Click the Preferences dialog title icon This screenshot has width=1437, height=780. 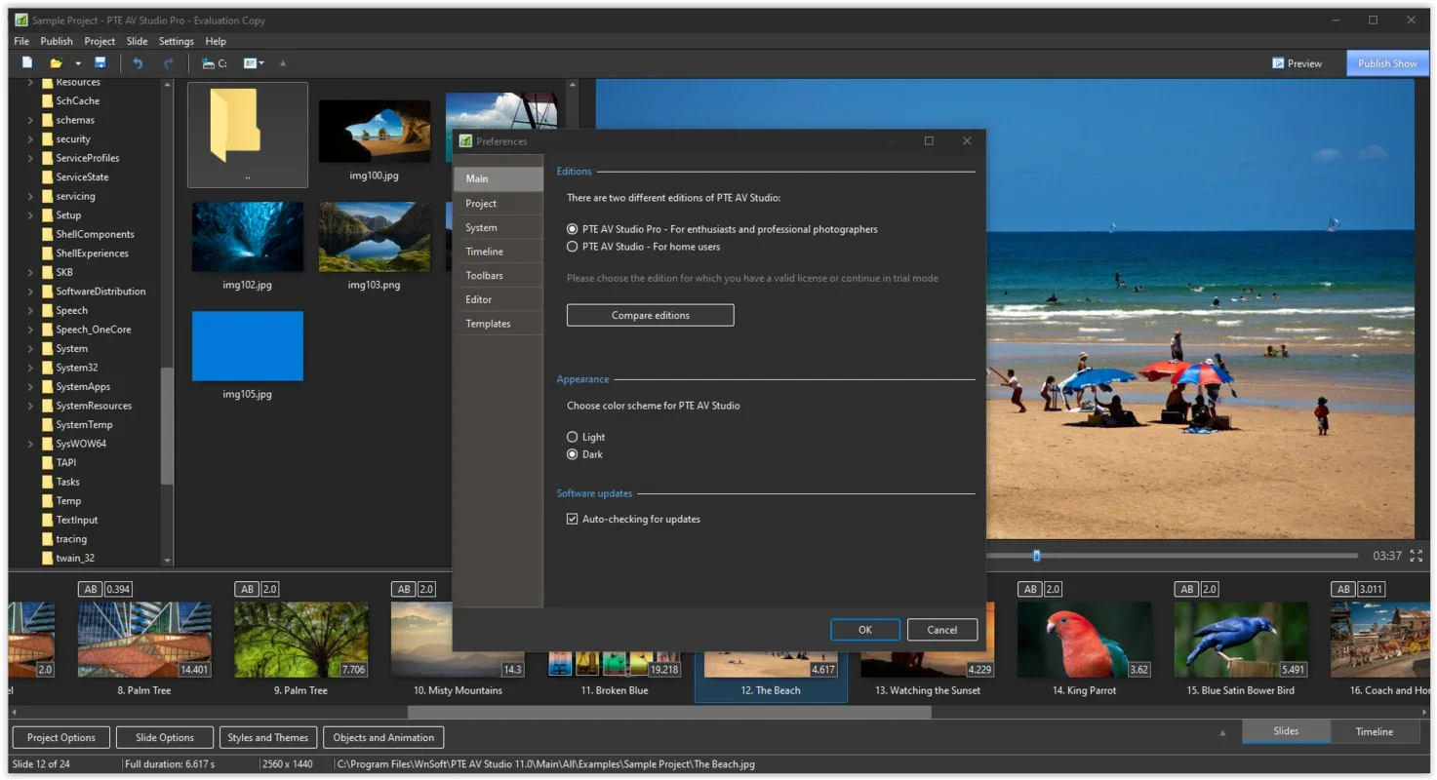click(465, 141)
